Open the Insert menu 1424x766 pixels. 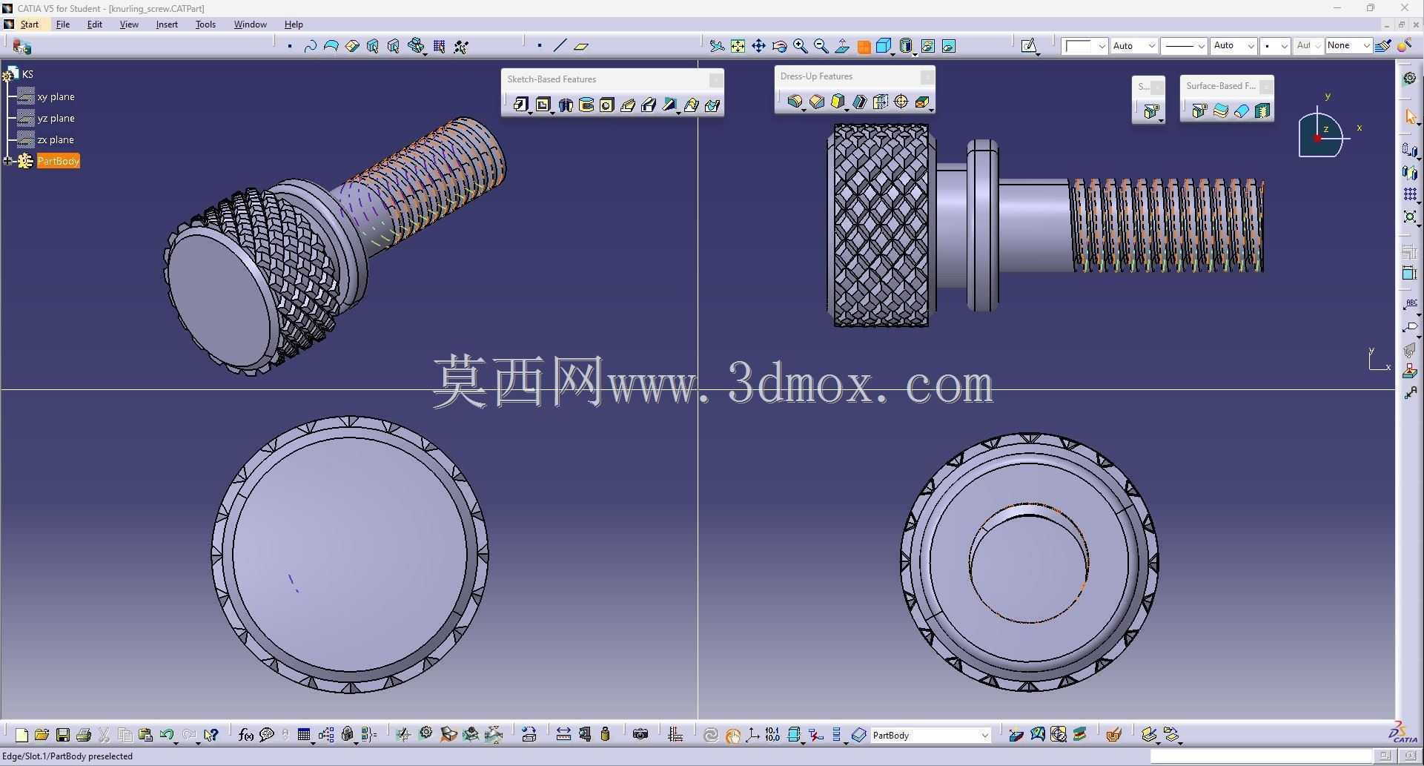coord(167,24)
